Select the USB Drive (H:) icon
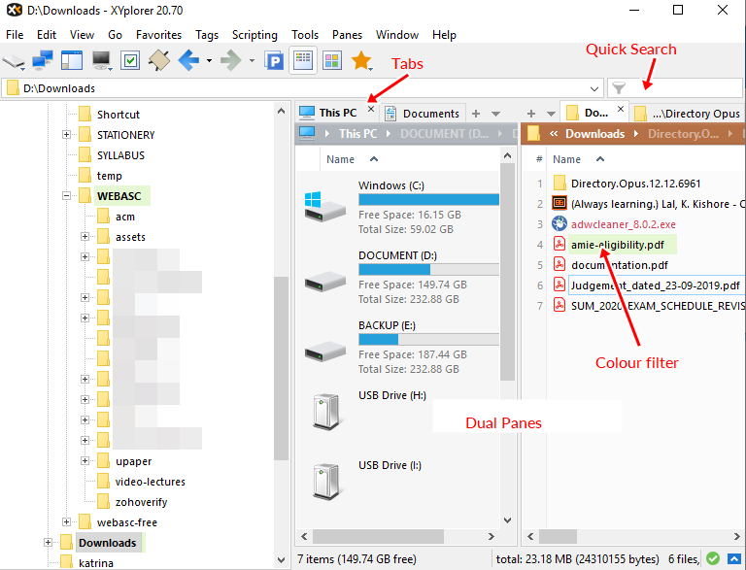This screenshot has width=746, height=570. point(326,412)
